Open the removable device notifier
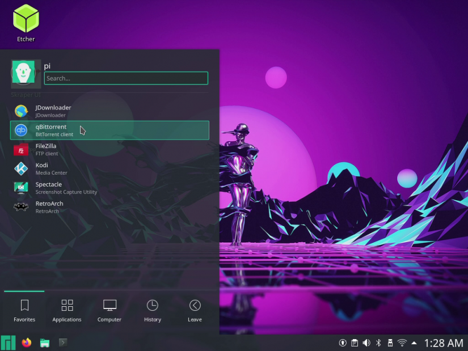This screenshot has width=468, height=351. coord(390,342)
